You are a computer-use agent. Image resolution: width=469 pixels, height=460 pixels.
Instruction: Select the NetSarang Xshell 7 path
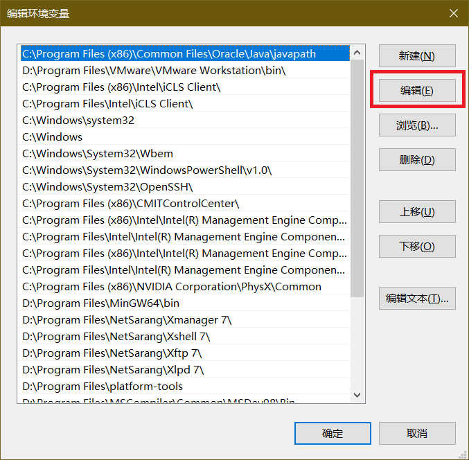(x=116, y=336)
